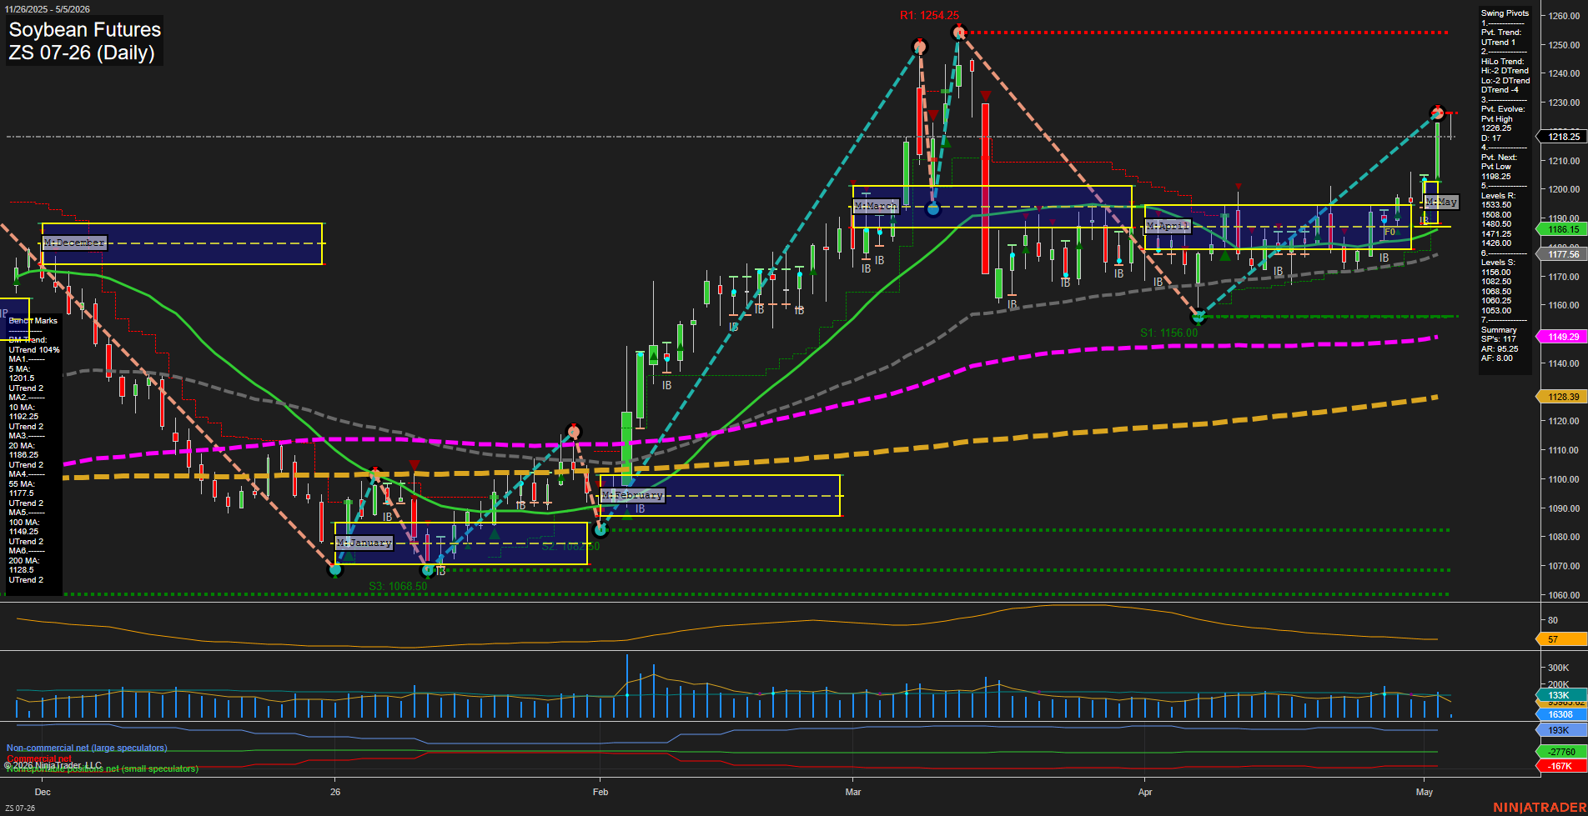Click the Soybean Futures chart title
1588x816 pixels.
tap(84, 29)
